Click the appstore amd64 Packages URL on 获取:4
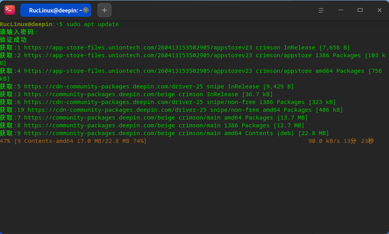 (138, 71)
